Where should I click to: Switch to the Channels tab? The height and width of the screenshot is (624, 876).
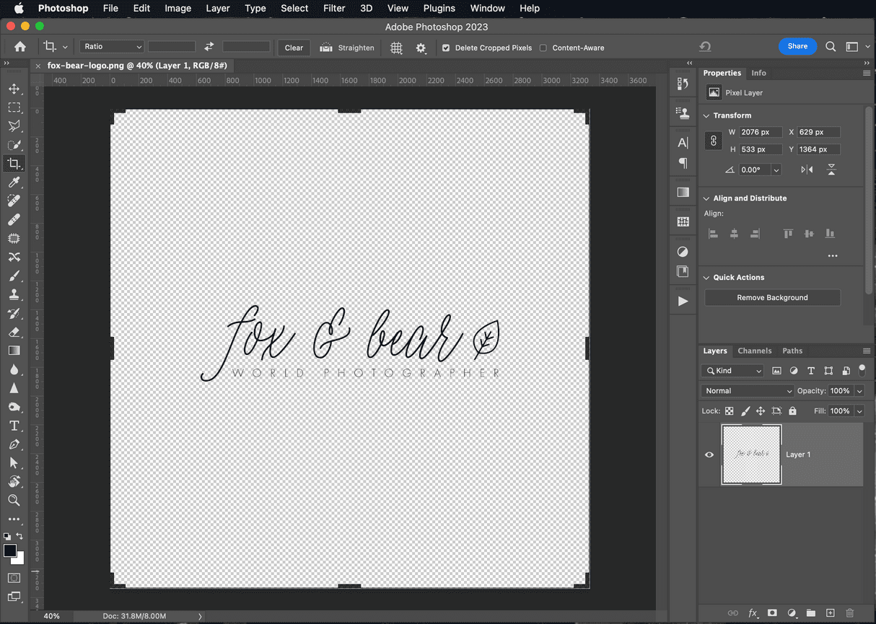pyautogui.click(x=755, y=351)
